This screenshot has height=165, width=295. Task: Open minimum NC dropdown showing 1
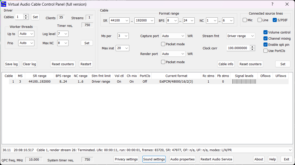click(212, 20)
